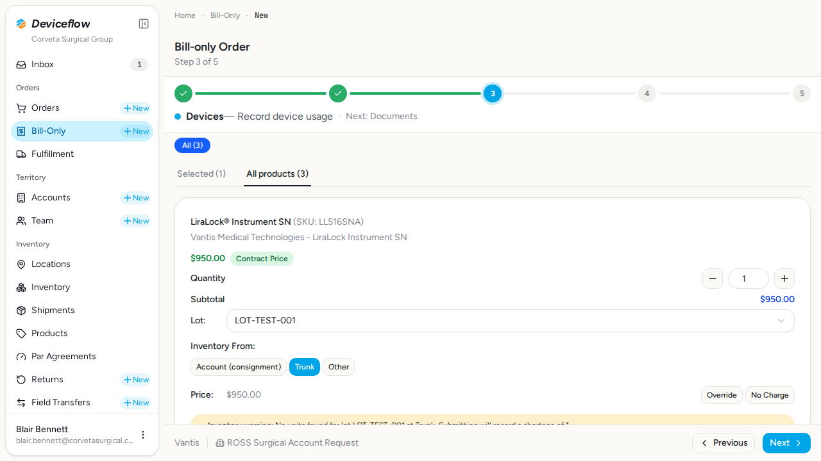
Task: Go to Locations pin icon item
Action: 82,264
